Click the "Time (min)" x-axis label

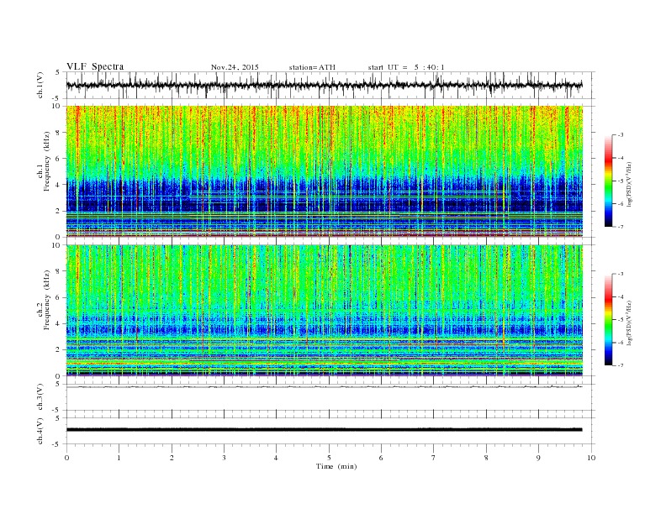pyautogui.click(x=336, y=466)
